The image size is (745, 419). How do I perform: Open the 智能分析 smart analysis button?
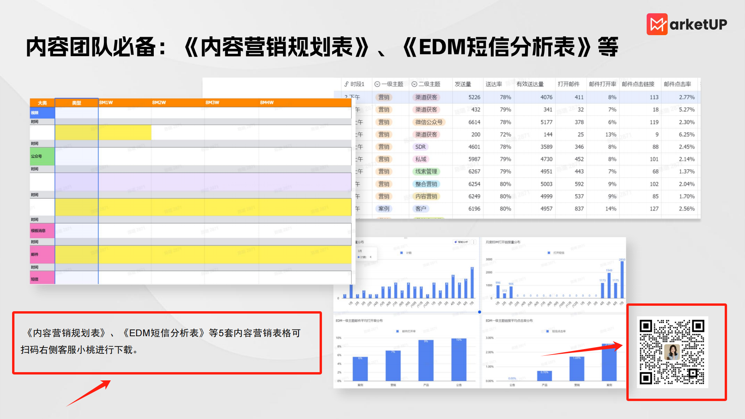(461, 242)
